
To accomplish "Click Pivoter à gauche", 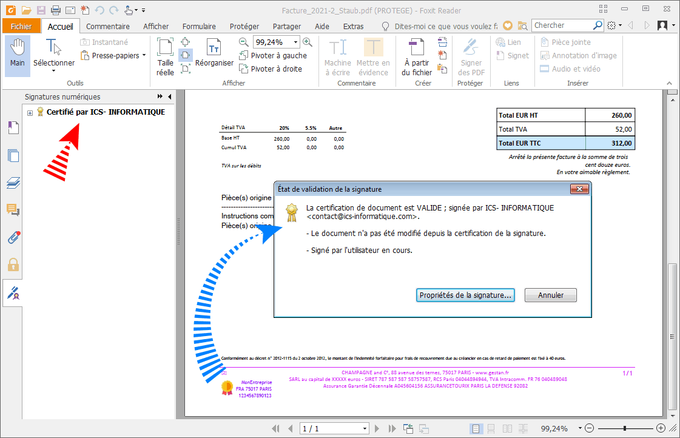I will 273,55.
